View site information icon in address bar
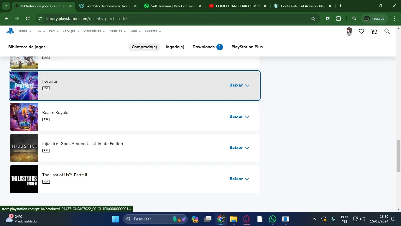 pyautogui.click(x=40, y=19)
